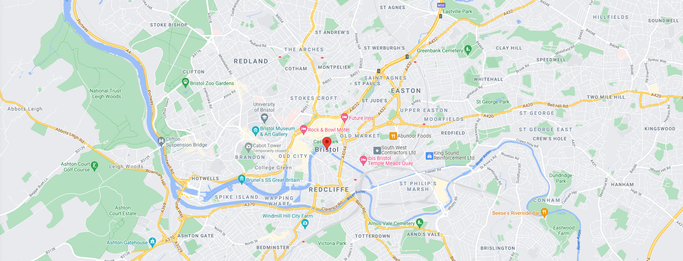
Task: Click the King Sound Reinforcement shop icon
Action: (429, 156)
